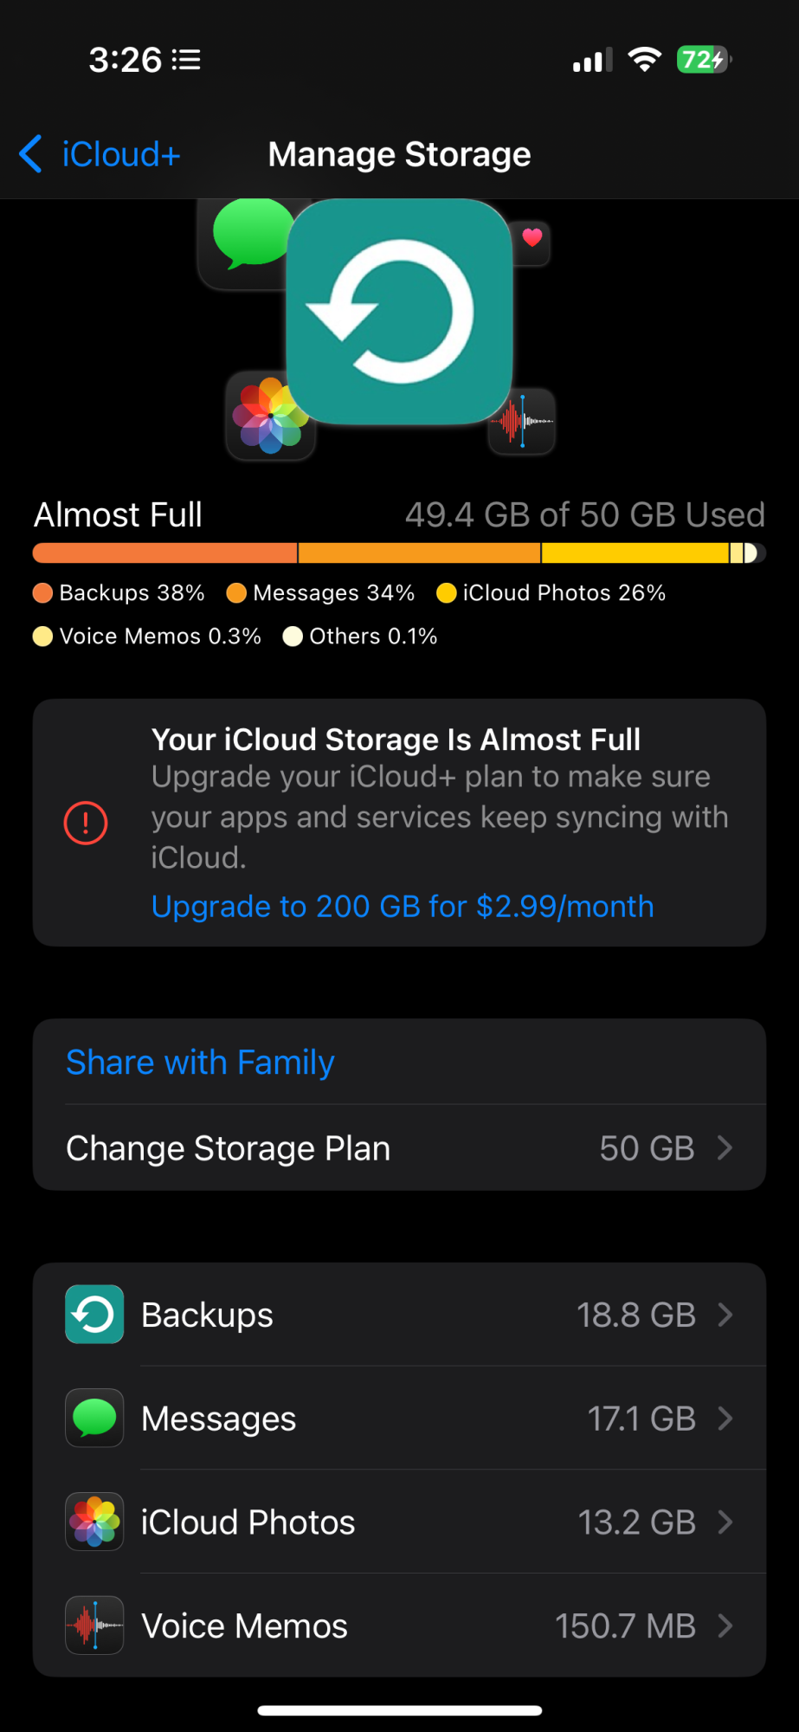Screen dimensions: 799x1732
Task: Tap the Backups list row icon
Action: click(x=94, y=1315)
